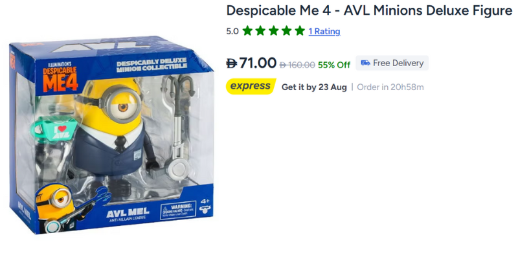The width and height of the screenshot is (518, 259).
Task: Click the 55% Off discount label
Action: pos(334,65)
